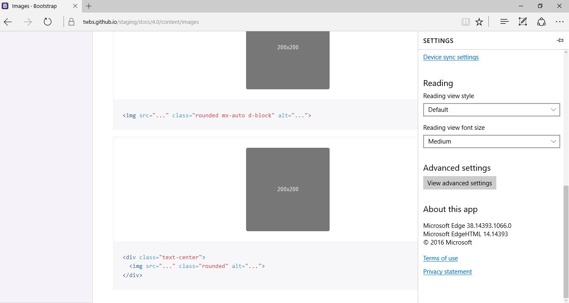Click the forward navigation arrow
This screenshot has height=303, width=569.
click(28, 22)
